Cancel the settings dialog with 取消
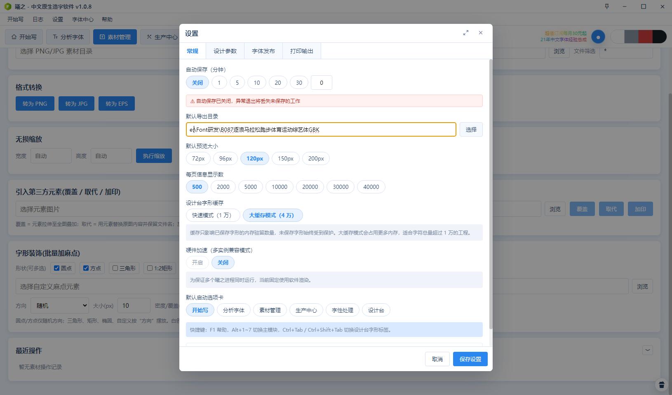Image resolution: width=672 pixels, height=395 pixels. click(x=437, y=359)
